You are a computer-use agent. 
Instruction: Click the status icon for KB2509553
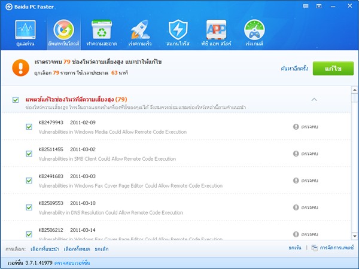296,207
